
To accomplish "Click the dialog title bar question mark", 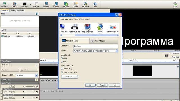I will click(116, 15).
